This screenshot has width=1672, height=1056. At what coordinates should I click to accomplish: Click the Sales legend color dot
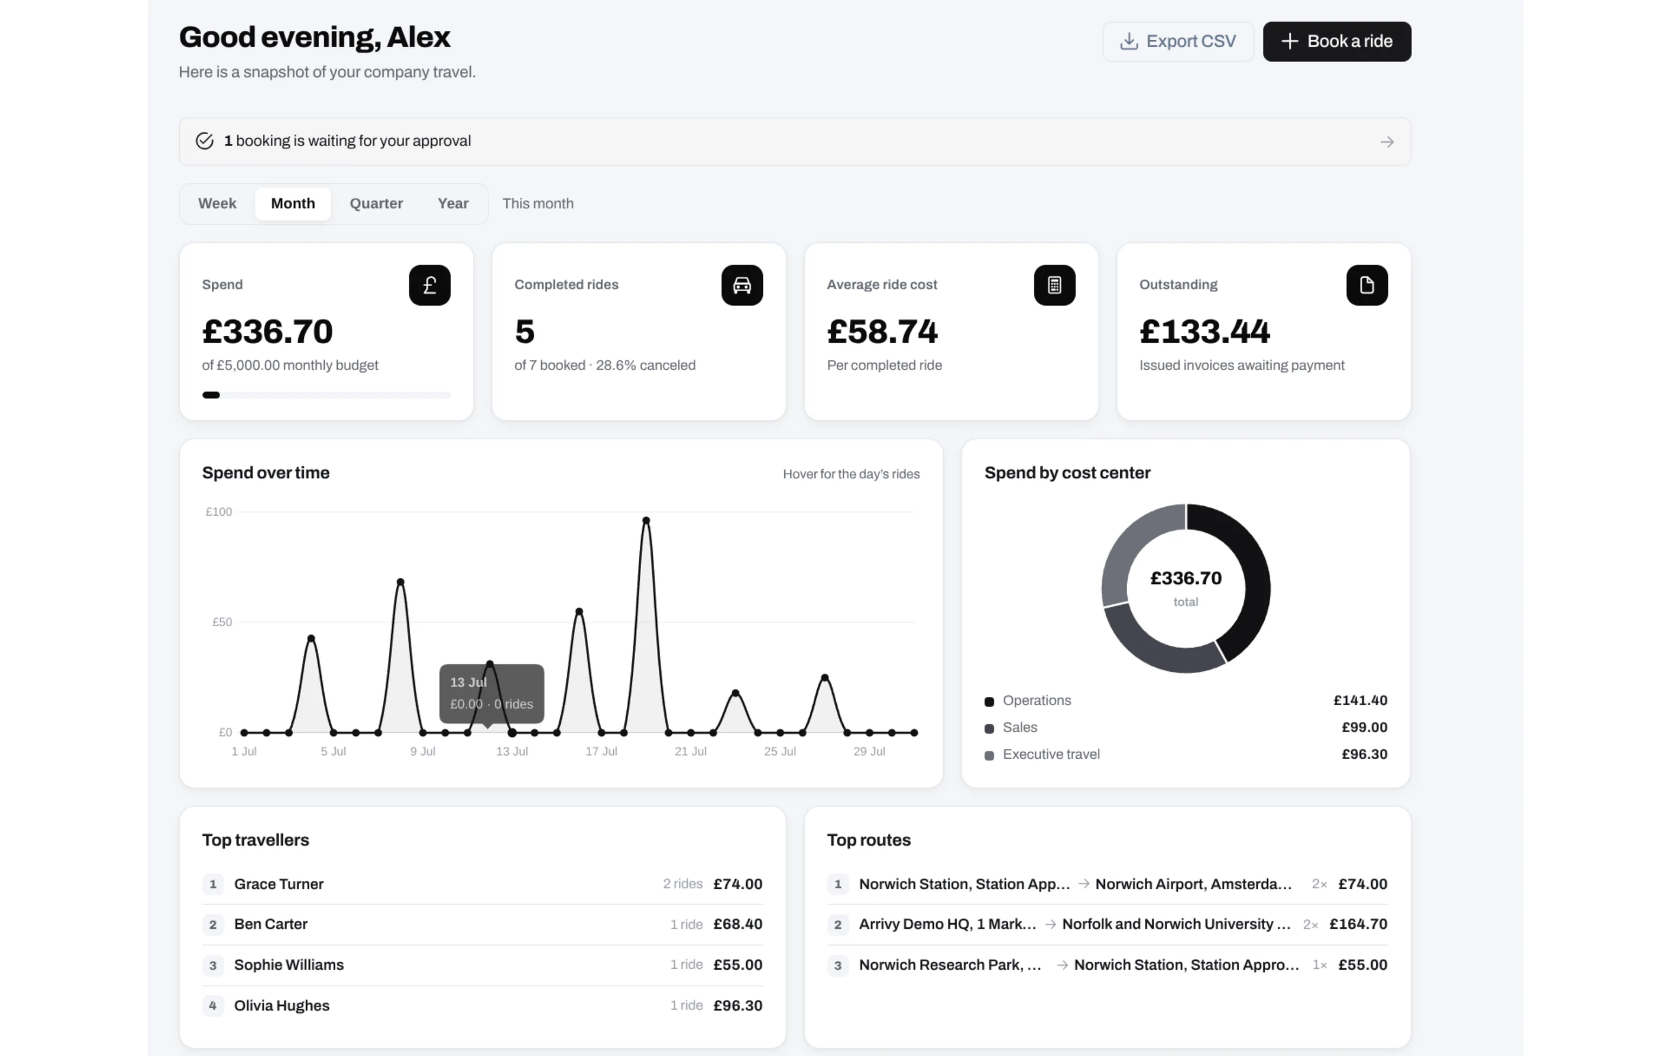989,728
